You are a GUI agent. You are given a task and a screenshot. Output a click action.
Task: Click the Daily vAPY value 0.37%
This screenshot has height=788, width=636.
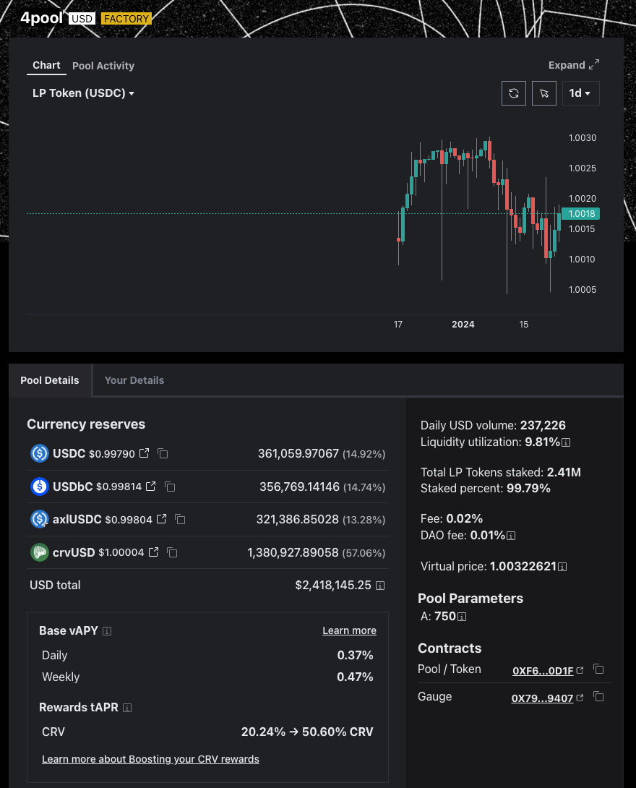355,655
